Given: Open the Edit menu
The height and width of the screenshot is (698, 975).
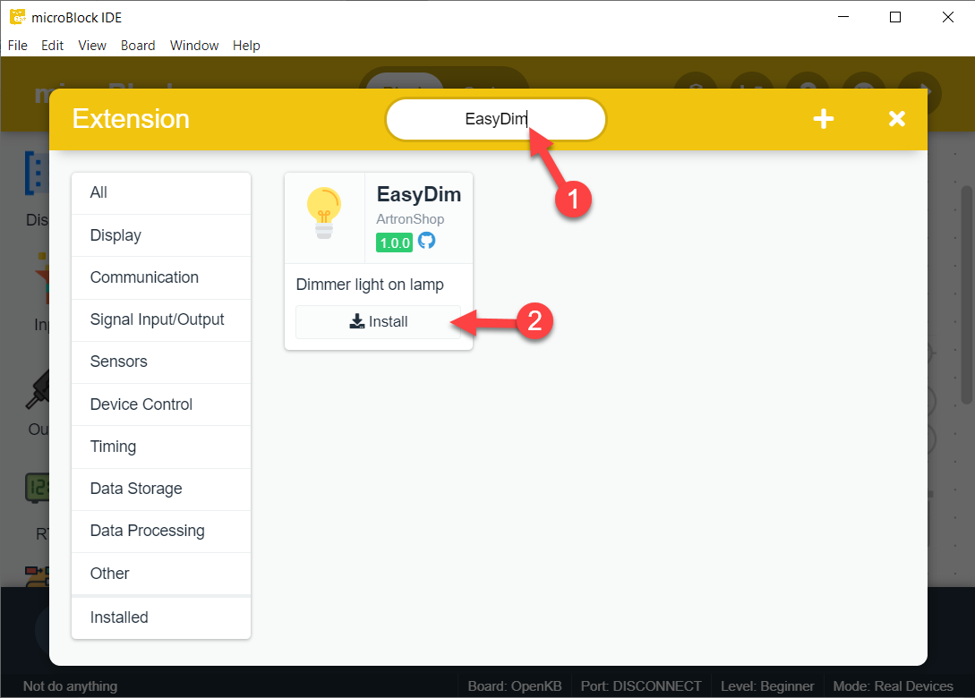Looking at the screenshot, I should (x=52, y=46).
